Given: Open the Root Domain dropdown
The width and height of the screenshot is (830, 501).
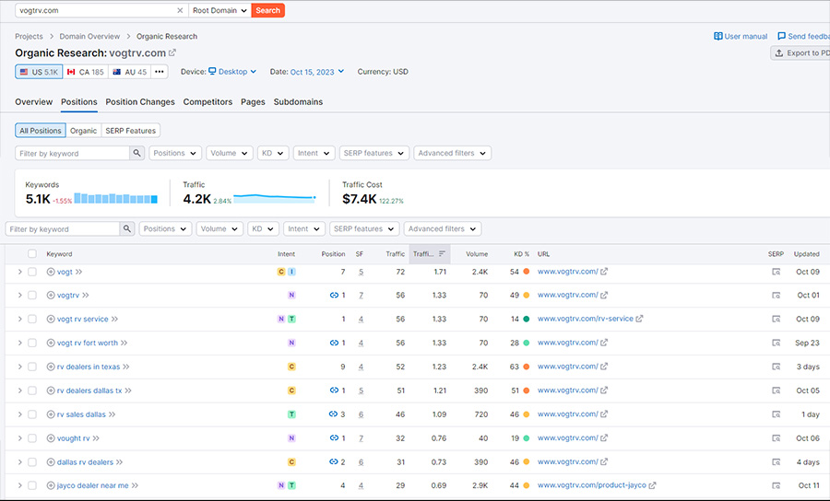Looking at the screenshot, I should click(219, 10).
